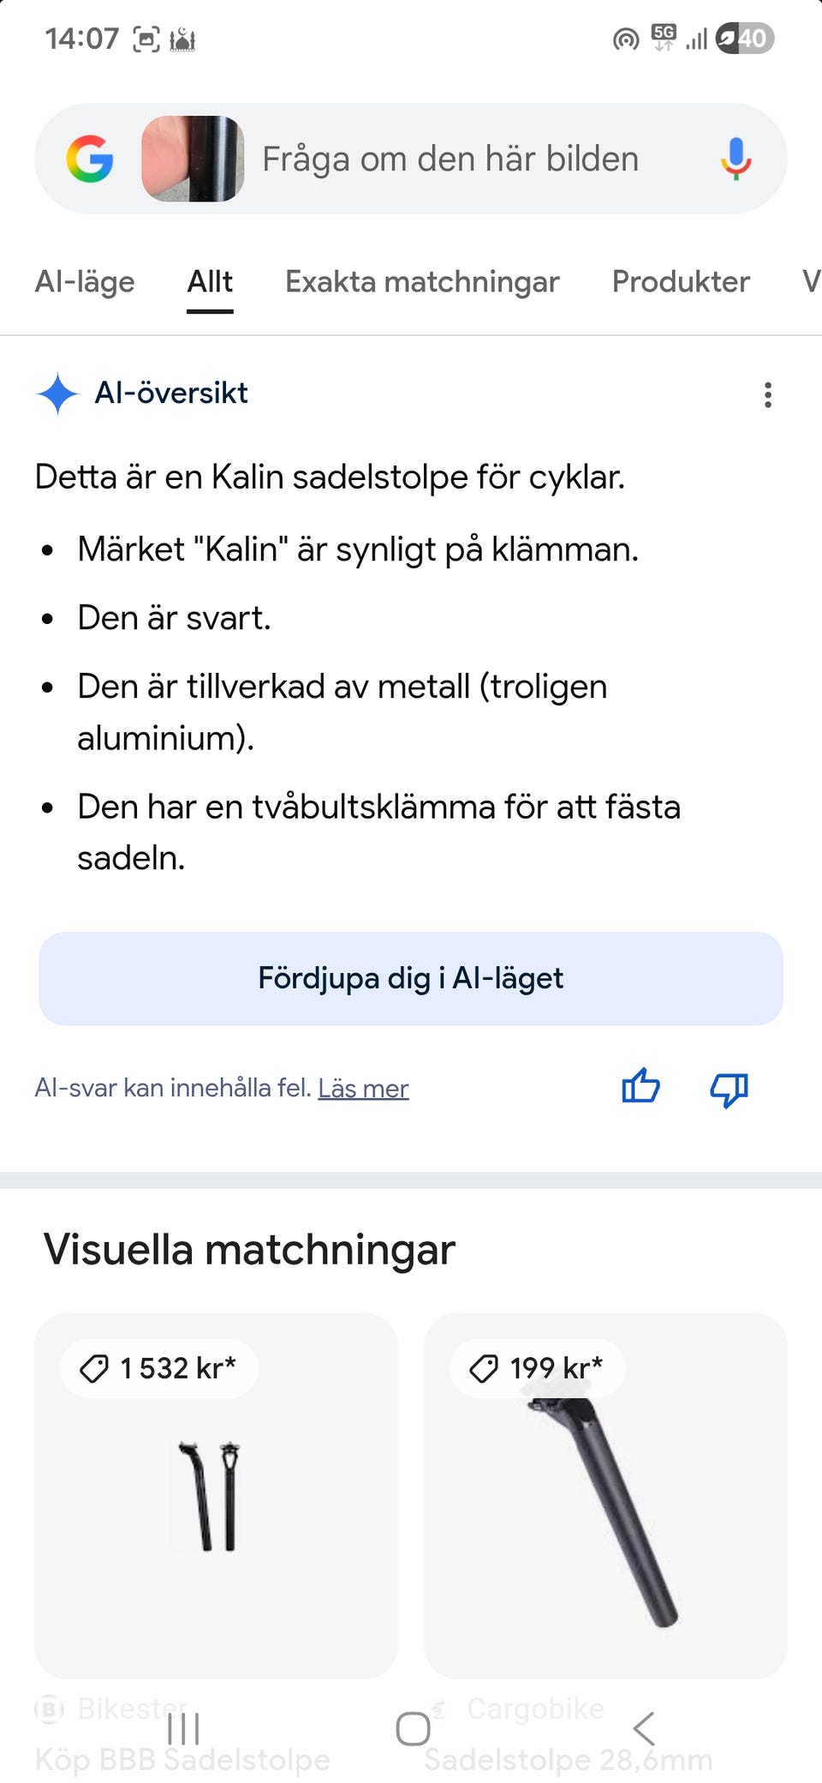The width and height of the screenshot is (822, 1783).
Task: Switch to the AI-läge tab
Action: pyautogui.click(x=85, y=282)
